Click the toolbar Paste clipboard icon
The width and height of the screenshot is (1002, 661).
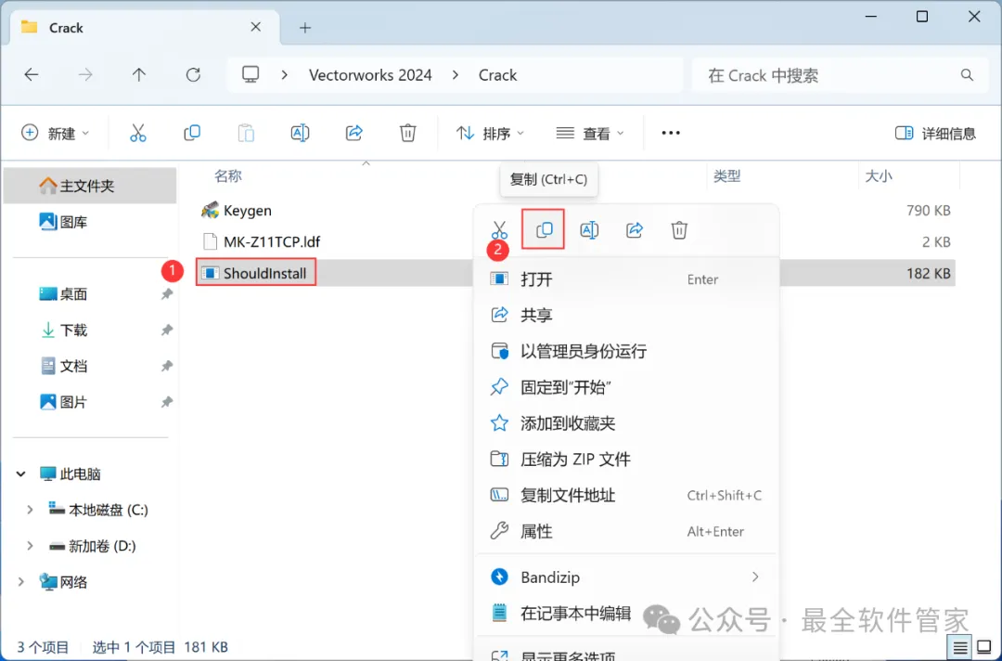tap(246, 133)
